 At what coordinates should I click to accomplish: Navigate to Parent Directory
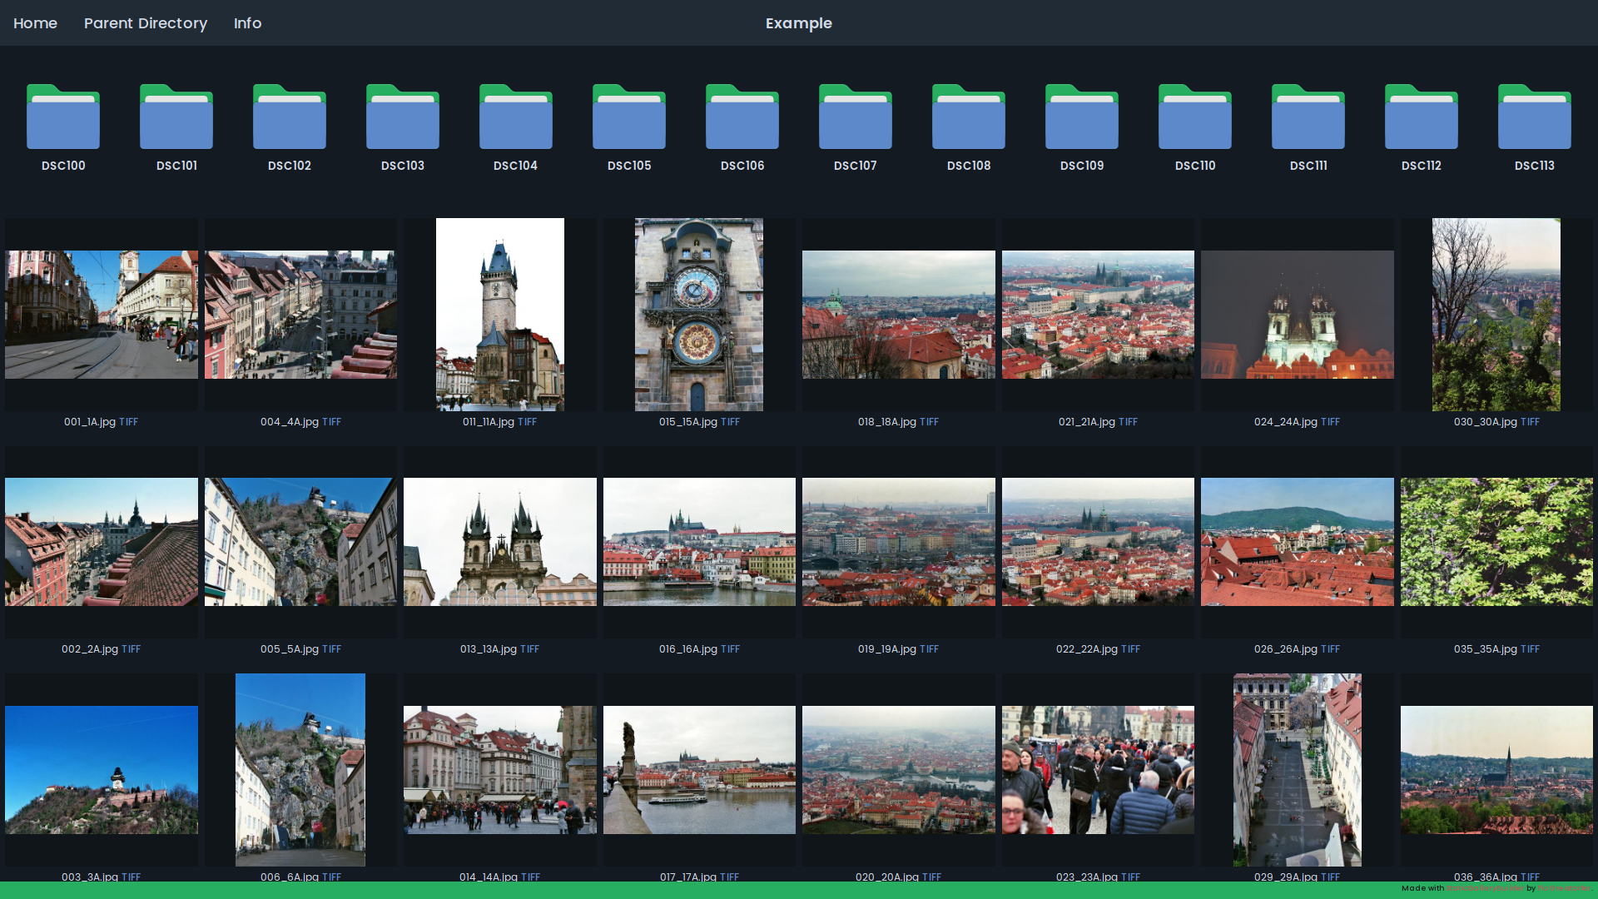pos(146,23)
